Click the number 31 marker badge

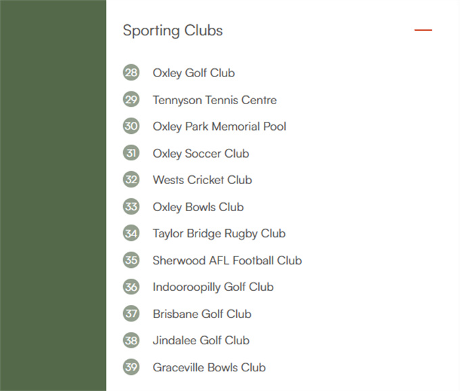point(131,153)
